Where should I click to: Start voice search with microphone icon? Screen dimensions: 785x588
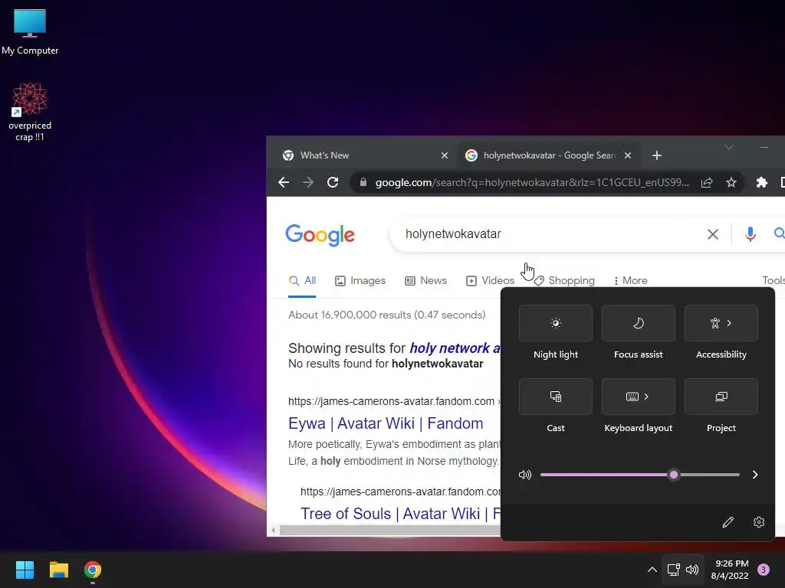[x=750, y=234]
